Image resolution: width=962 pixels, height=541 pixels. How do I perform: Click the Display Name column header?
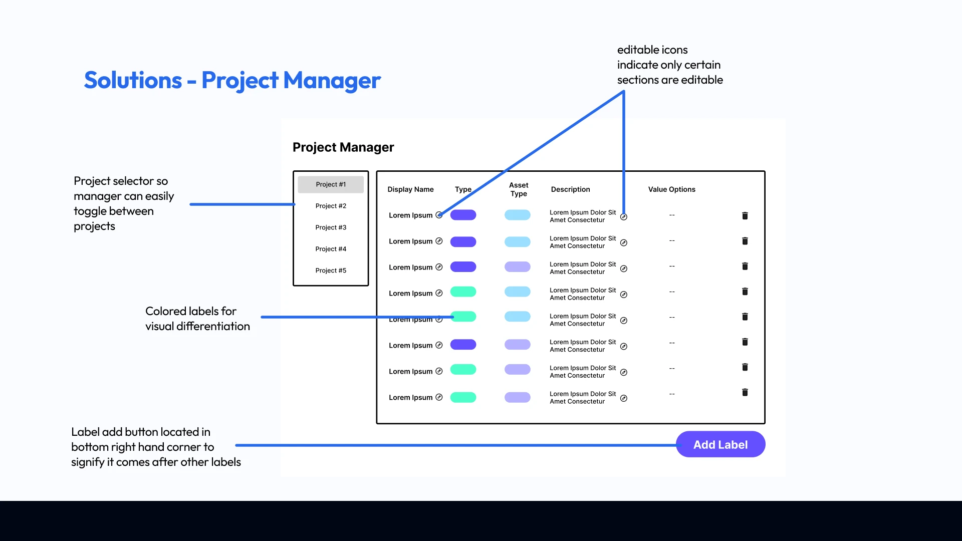(x=410, y=189)
